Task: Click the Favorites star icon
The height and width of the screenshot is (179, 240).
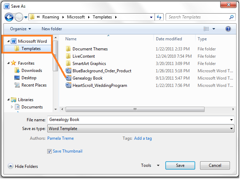Action: (14, 63)
